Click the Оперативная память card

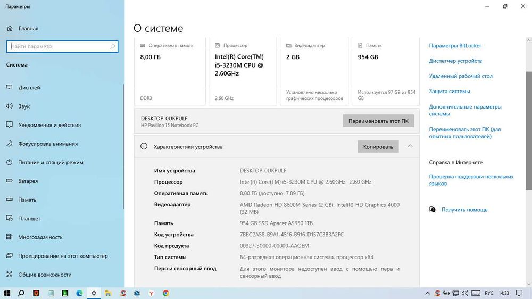(170, 71)
